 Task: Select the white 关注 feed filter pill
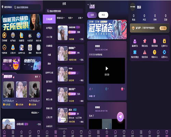coord(103,15)
